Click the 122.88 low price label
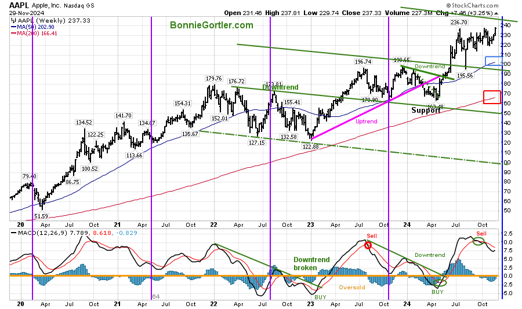Screen dimensions: 522x309 [310, 146]
